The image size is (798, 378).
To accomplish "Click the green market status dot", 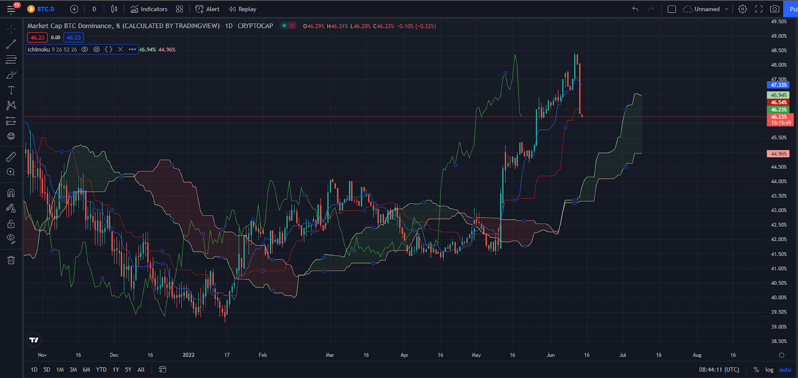I will (284, 26).
